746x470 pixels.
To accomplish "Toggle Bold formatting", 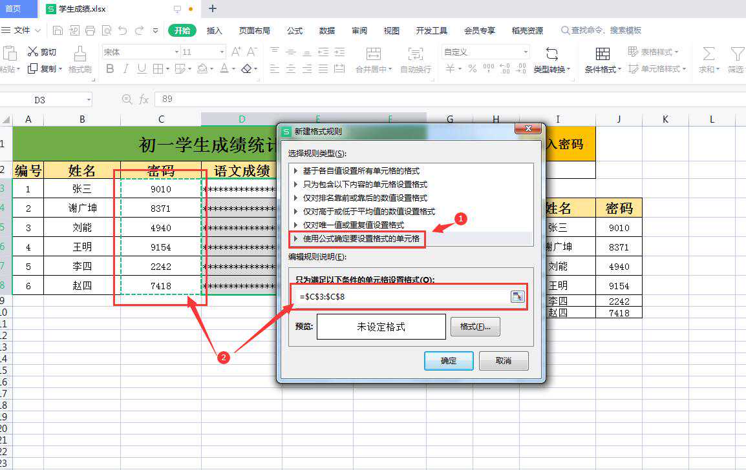I will click(110, 68).
